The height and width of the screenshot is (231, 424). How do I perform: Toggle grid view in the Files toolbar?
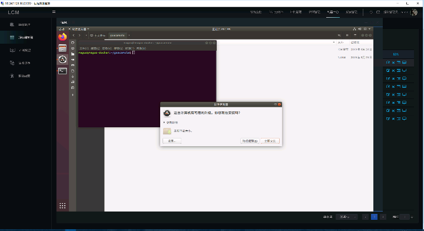(347, 35)
